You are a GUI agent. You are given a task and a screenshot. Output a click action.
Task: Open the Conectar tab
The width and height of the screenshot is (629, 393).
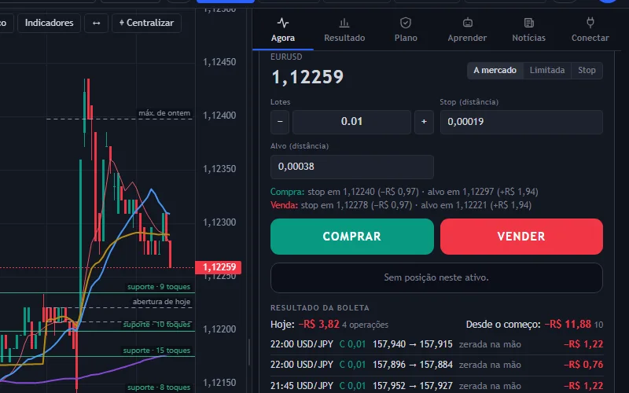pos(590,30)
